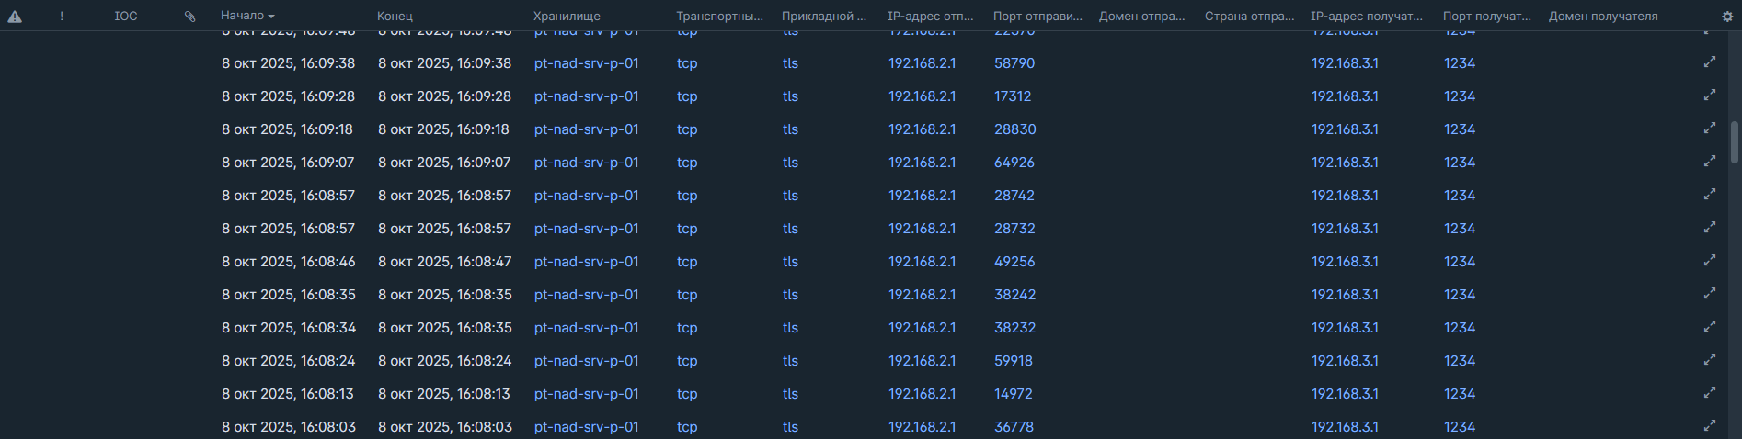Click the Домен получателя column header
The width and height of the screenshot is (1742, 439).
click(x=1602, y=17)
